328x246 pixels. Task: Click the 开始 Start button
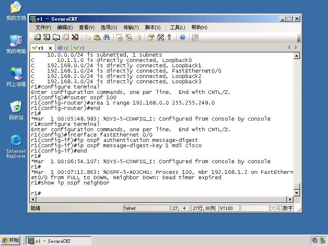(11, 240)
